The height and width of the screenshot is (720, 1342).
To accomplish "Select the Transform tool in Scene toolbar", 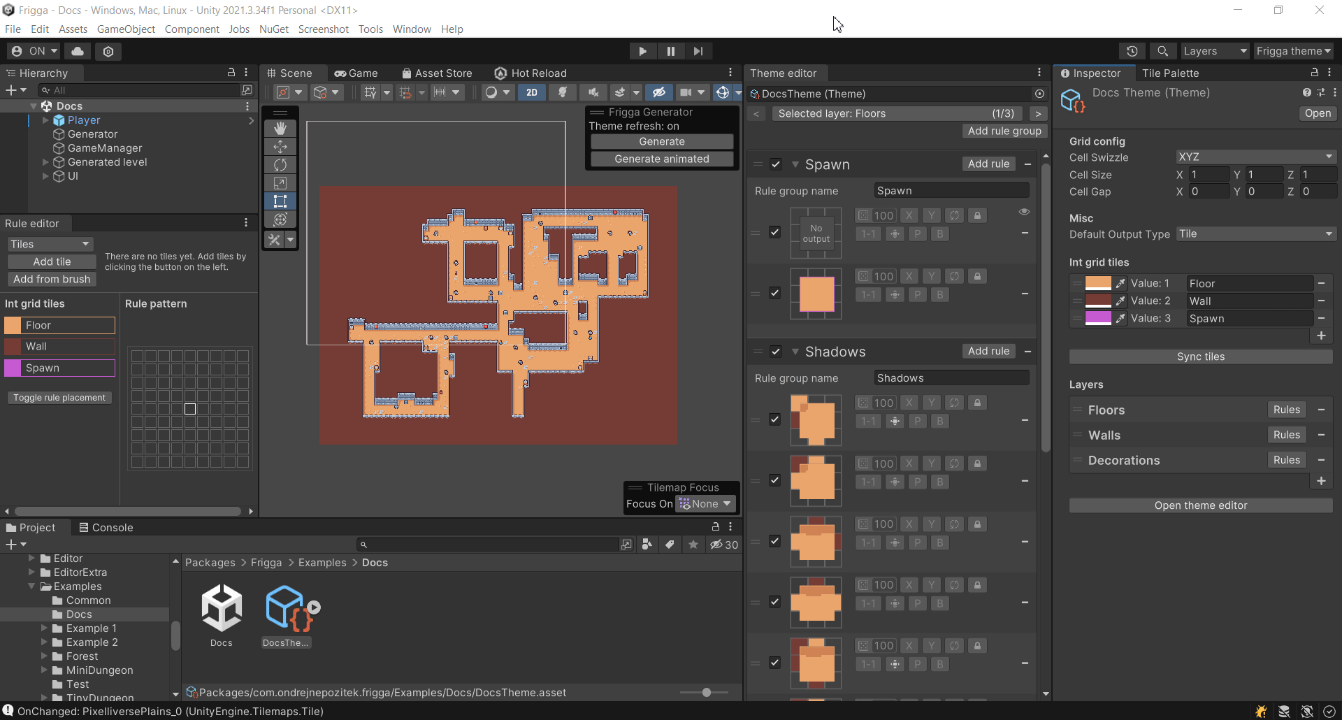I will 280,219.
